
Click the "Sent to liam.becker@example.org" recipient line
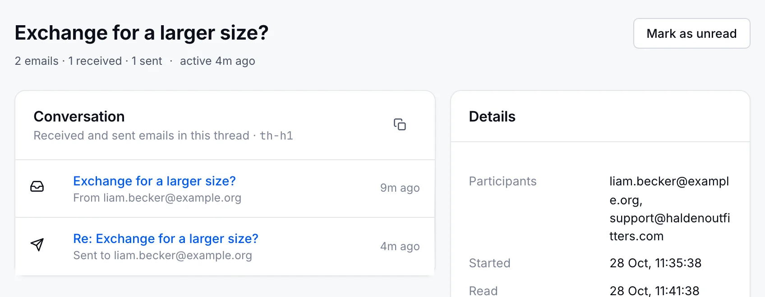(162, 255)
